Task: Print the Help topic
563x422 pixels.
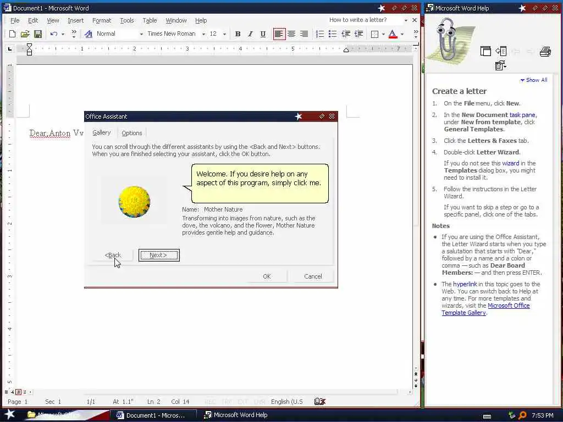Action: [x=545, y=51]
